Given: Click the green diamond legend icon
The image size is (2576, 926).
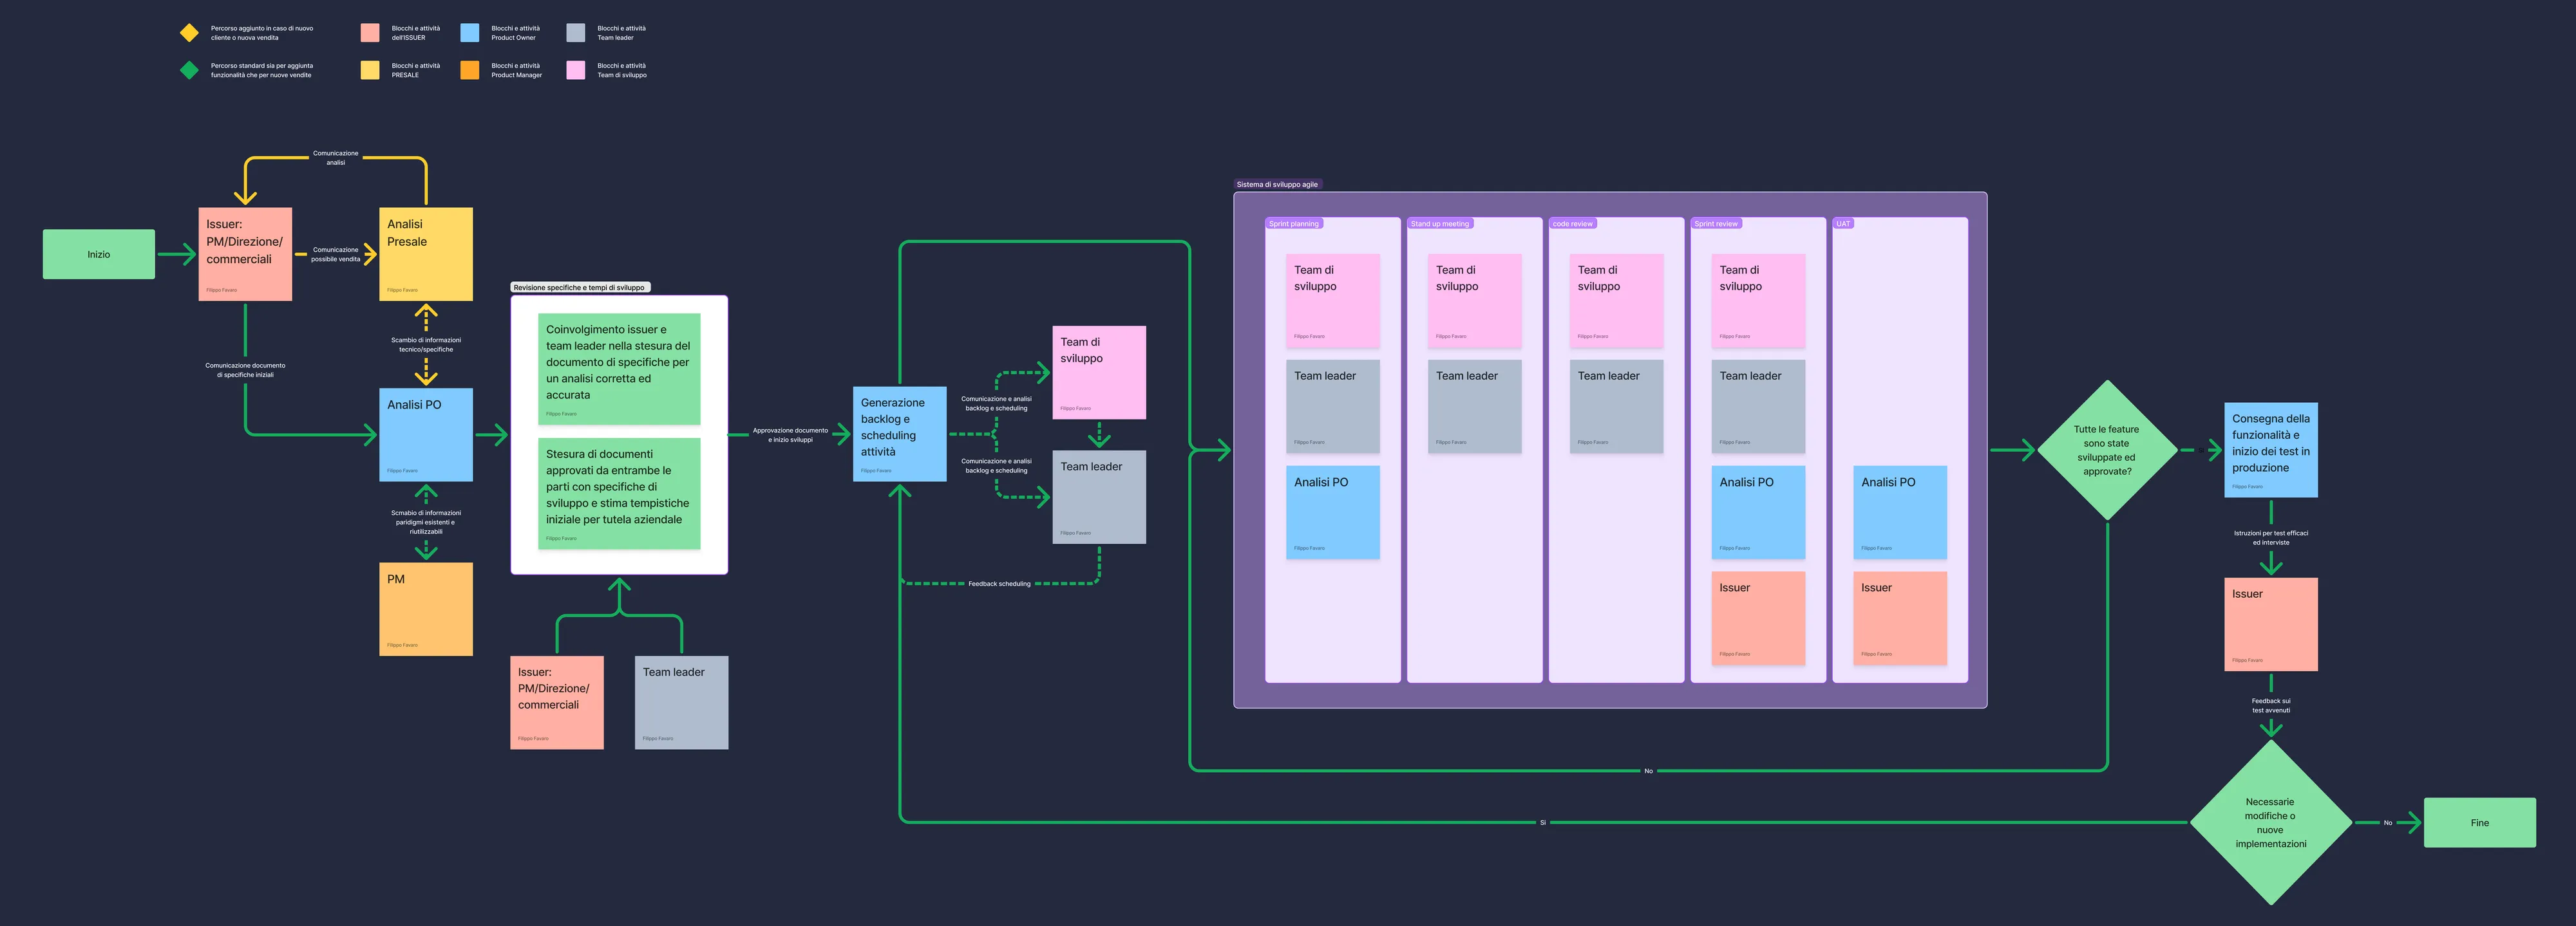Looking at the screenshot, I should click(x=189, y=70).
